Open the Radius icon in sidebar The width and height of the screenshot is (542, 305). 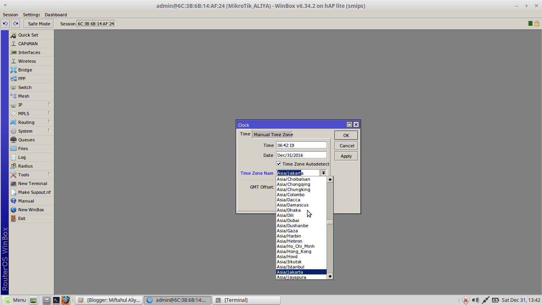[13, 166]
